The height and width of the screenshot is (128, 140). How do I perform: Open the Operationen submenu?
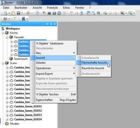[x=53, y=68]
